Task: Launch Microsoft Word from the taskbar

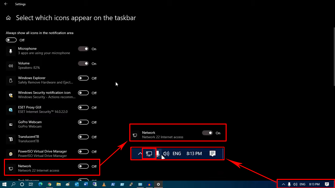Action: [x=86, y=184]
